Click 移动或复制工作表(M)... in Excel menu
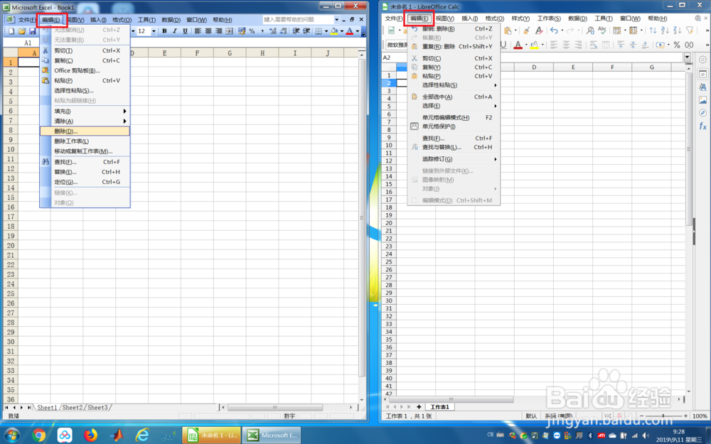The width and height of the screenshot is (711, 444). click(x=85, y=151)
